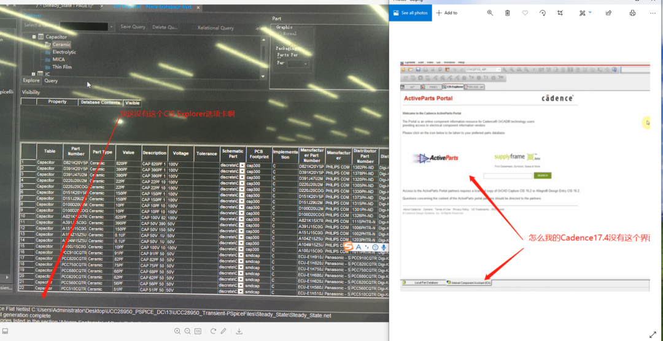Screen dimensions: 663x341
Task: Click the zoom magnifier icon in Photos toolbar
Action: click(490, 13)
